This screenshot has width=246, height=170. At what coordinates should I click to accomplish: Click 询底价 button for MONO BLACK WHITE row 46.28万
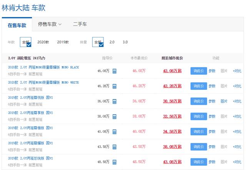[x=199, y=86]
